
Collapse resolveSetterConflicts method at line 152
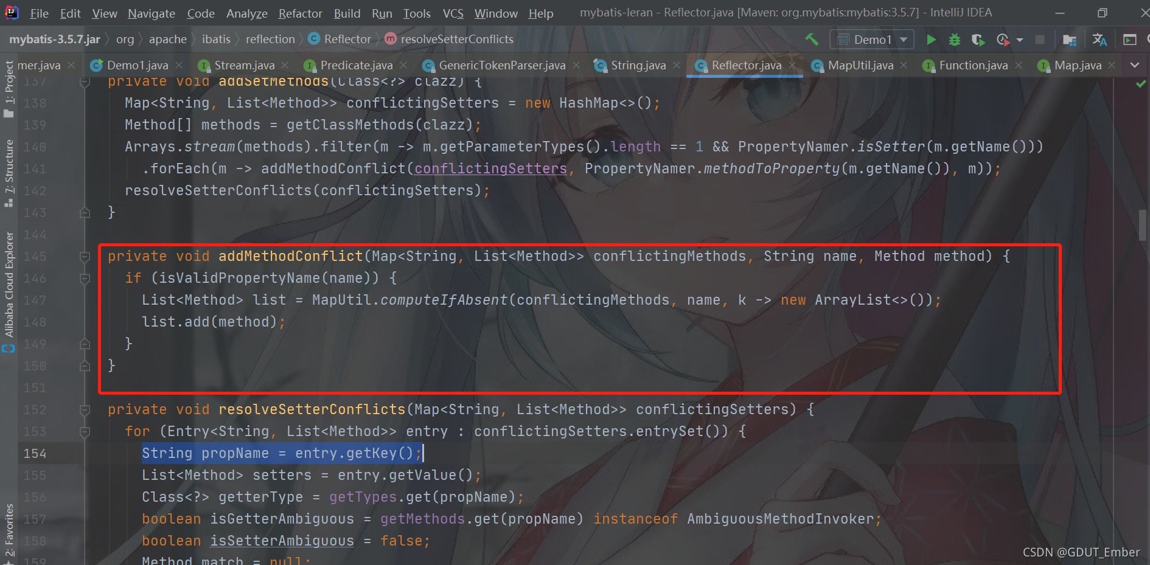[85, 410]
